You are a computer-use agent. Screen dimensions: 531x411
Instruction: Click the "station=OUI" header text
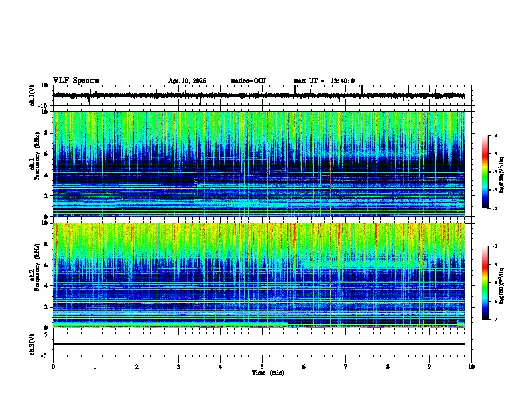(x=248, y=81)
